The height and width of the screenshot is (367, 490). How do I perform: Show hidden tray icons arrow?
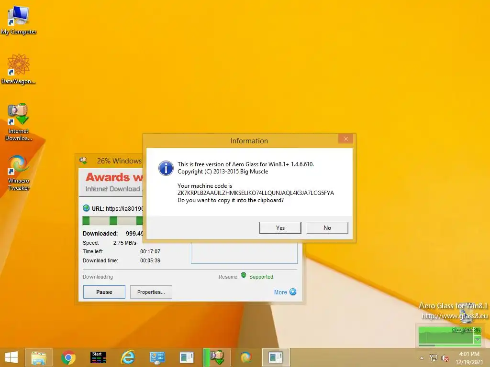click(x=422, y=358)
